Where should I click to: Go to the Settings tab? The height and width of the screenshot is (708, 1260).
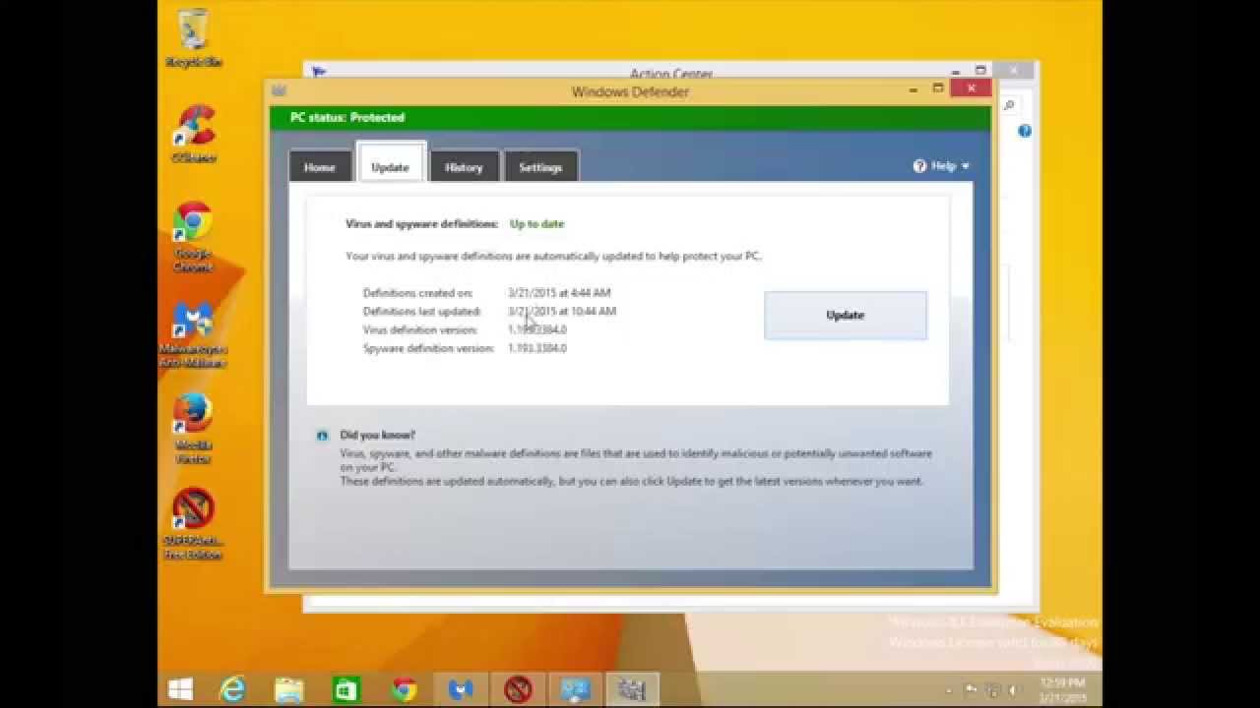point(540,167)
